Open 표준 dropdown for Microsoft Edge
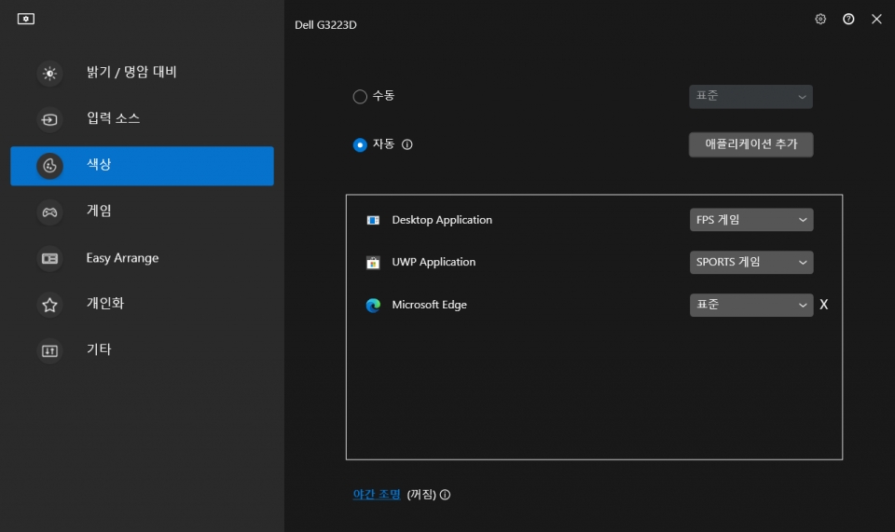The width and height of the screenshot is (895, 532). click(x=751, y=305)
